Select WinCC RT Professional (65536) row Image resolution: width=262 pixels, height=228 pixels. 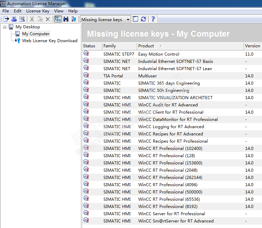(169, 199)
